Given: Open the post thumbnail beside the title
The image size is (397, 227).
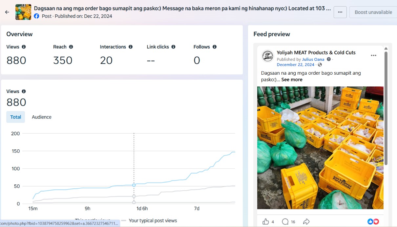Looking at the screenshot, I should pyautogui.click(x=23, y=12).
